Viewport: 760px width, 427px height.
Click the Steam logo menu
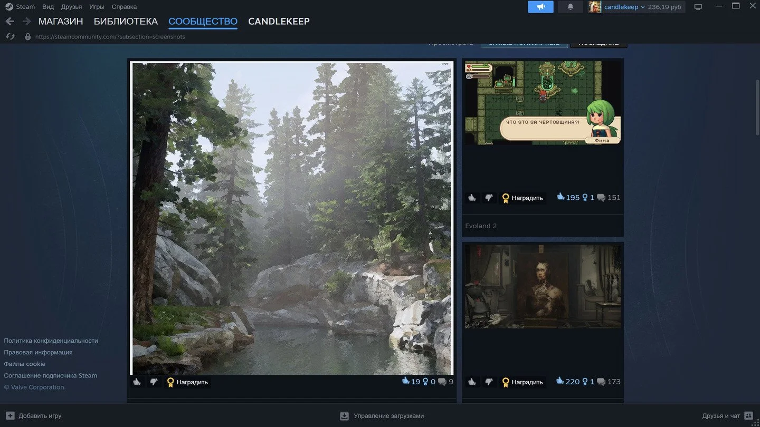[20, 7]
